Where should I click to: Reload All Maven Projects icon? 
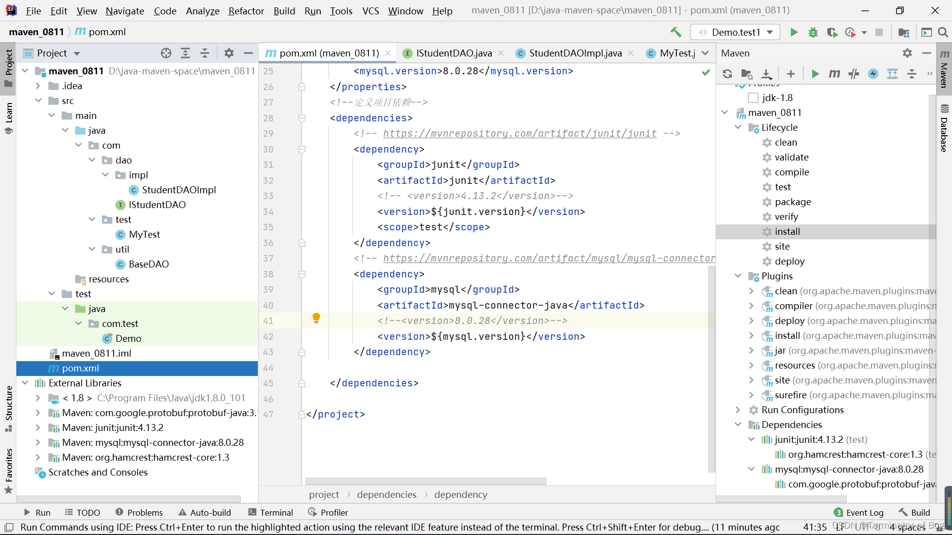click(x=727, y=74)
